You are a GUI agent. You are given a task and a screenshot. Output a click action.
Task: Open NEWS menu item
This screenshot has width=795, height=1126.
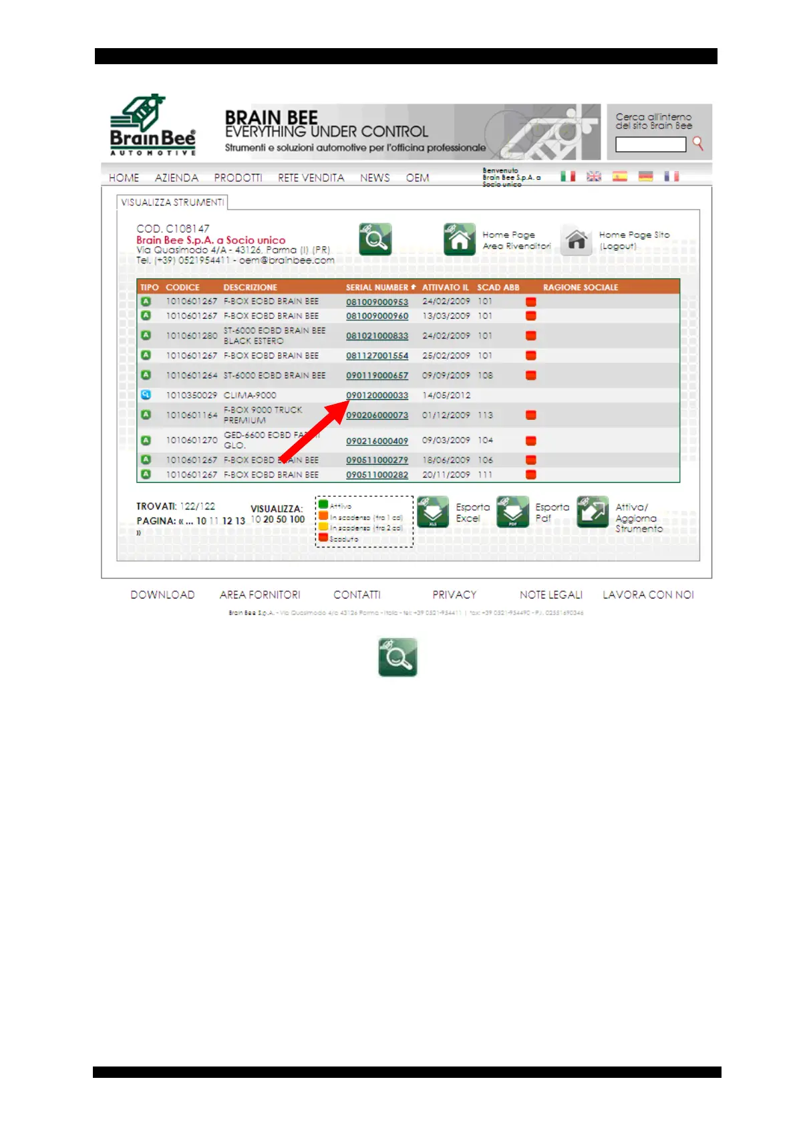tap(375, 178)
